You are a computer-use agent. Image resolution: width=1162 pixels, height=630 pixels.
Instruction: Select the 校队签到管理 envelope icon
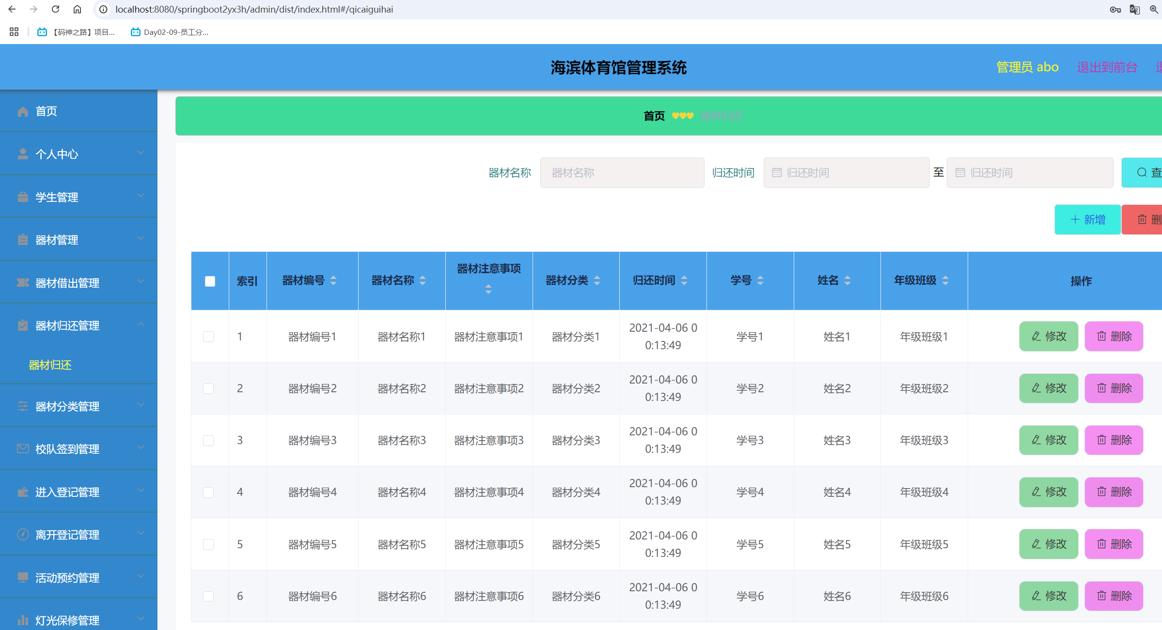(x=23, y=448)
